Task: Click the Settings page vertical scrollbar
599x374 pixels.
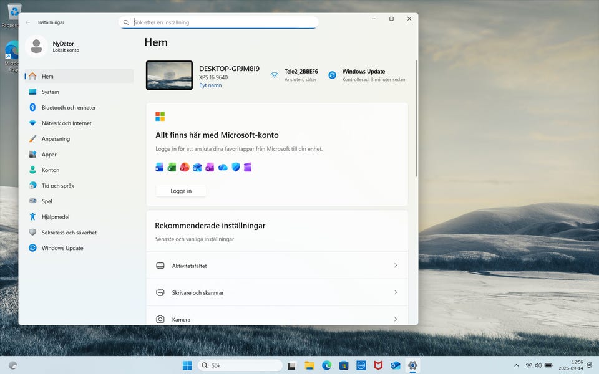Action: pos(416,118)
